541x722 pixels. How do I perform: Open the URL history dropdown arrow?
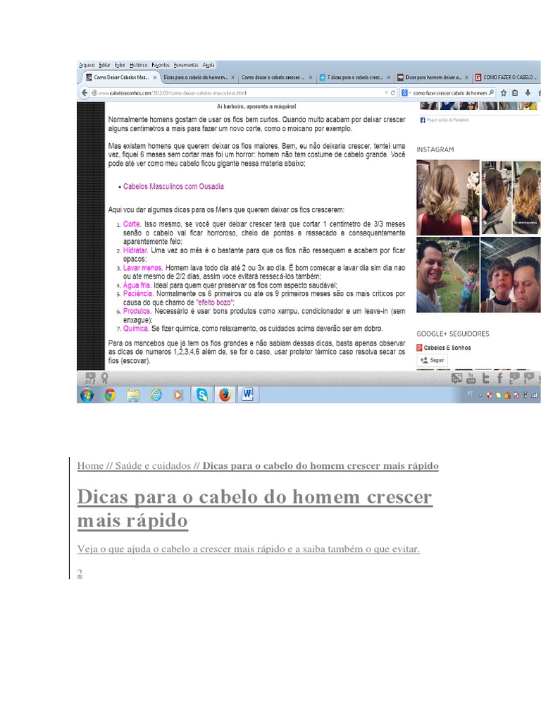point(387,92)
